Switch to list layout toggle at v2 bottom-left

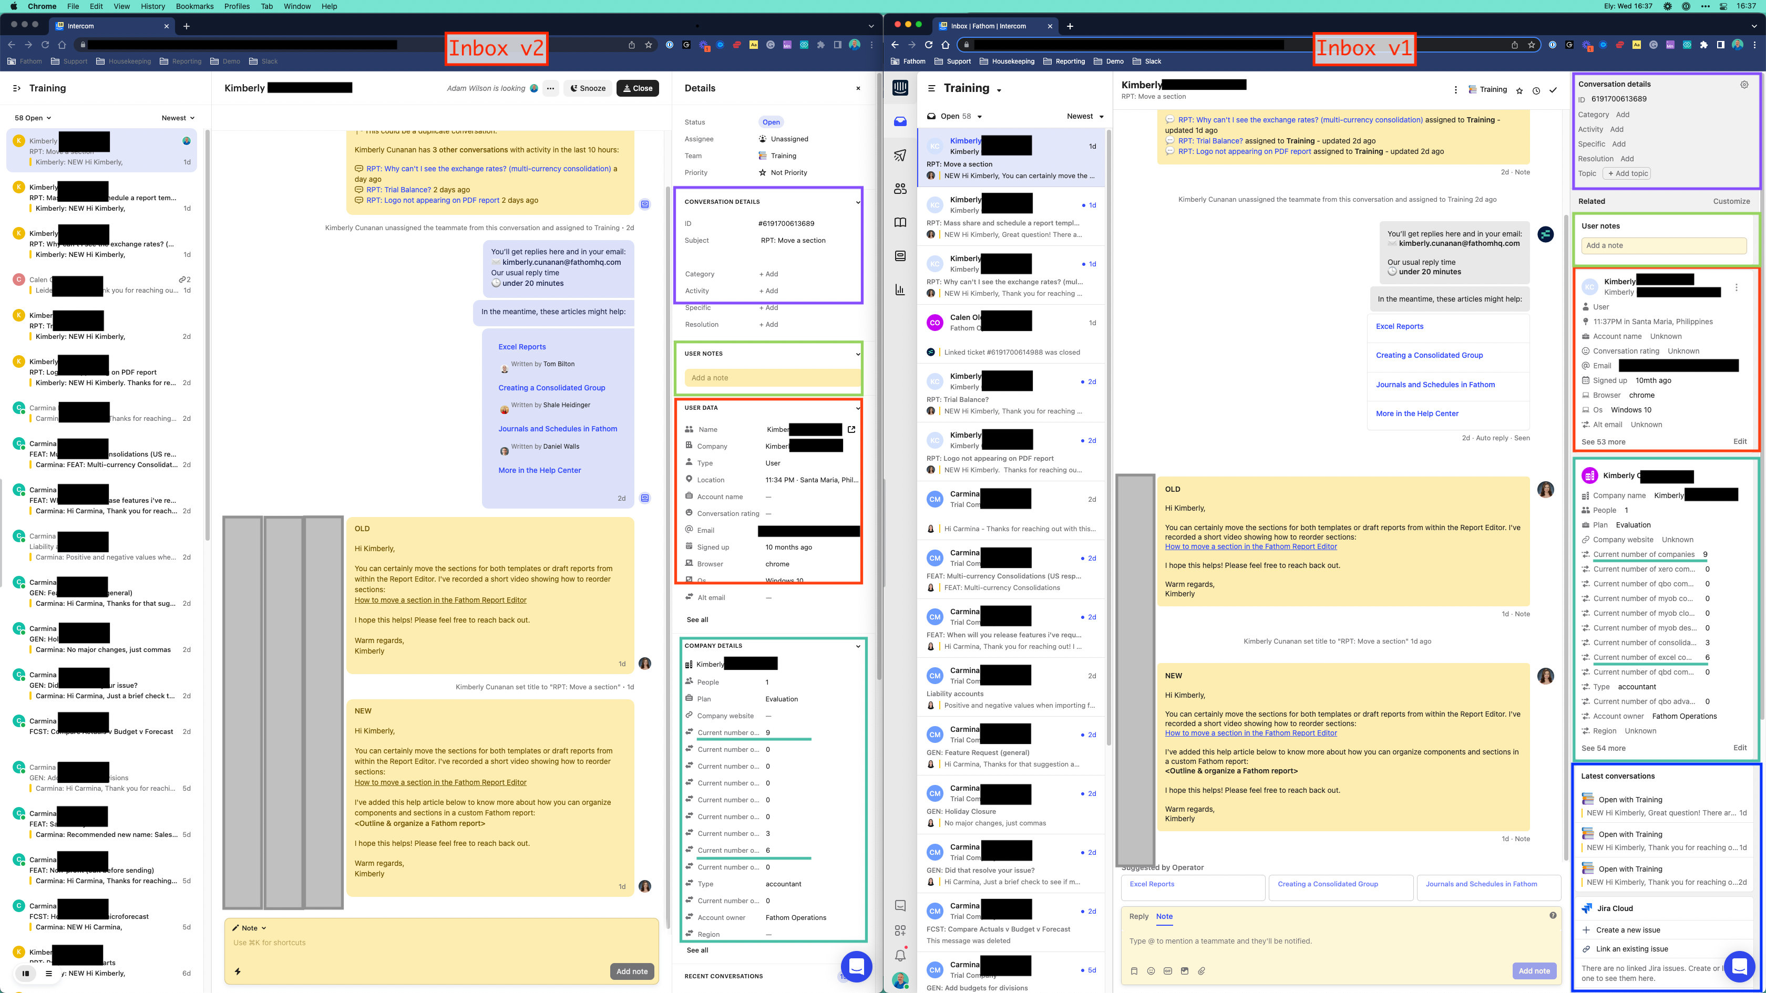click(49, 973)
